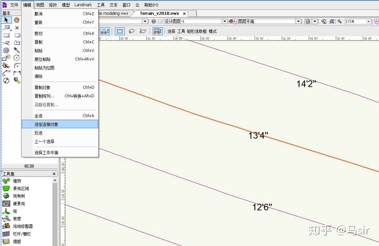Image resolution: width=379 pixels, height=246 pixels.
Task: Select the Move by Points tool
Action: click(x=6, y=73)
